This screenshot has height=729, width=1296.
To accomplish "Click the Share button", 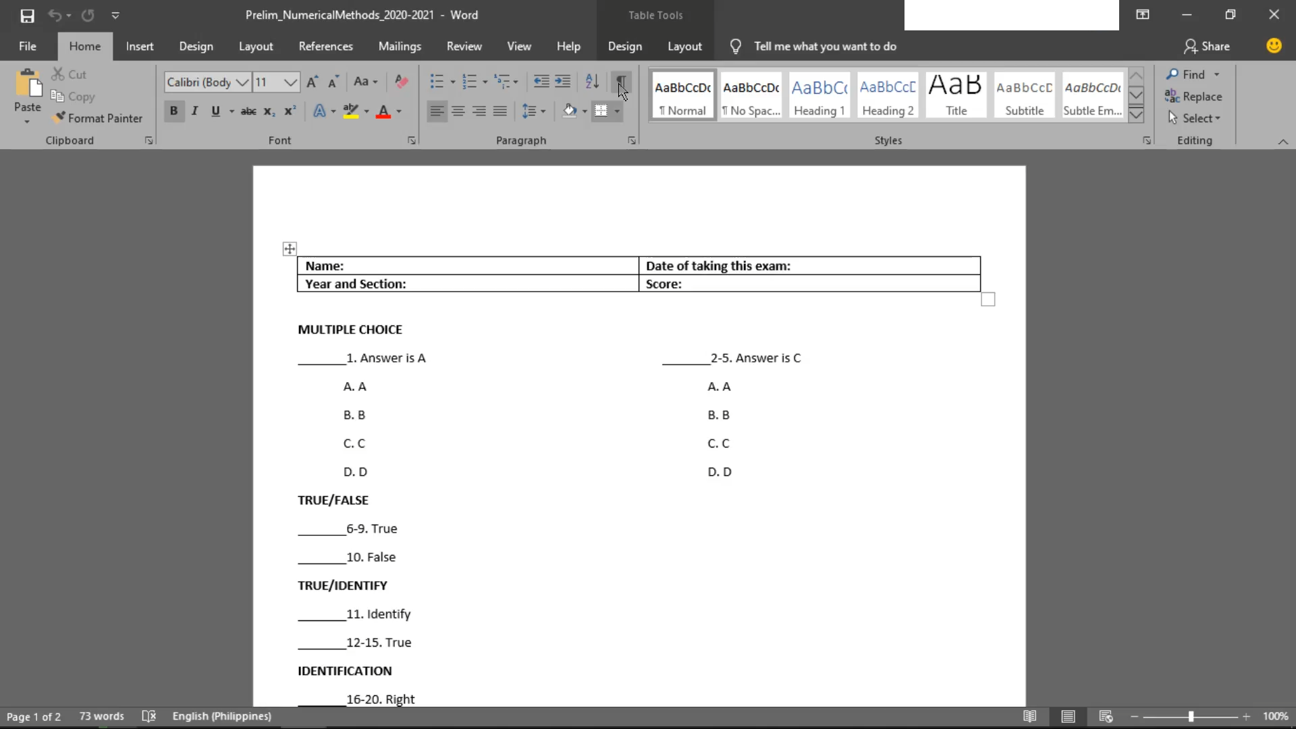I will 1207,46.
